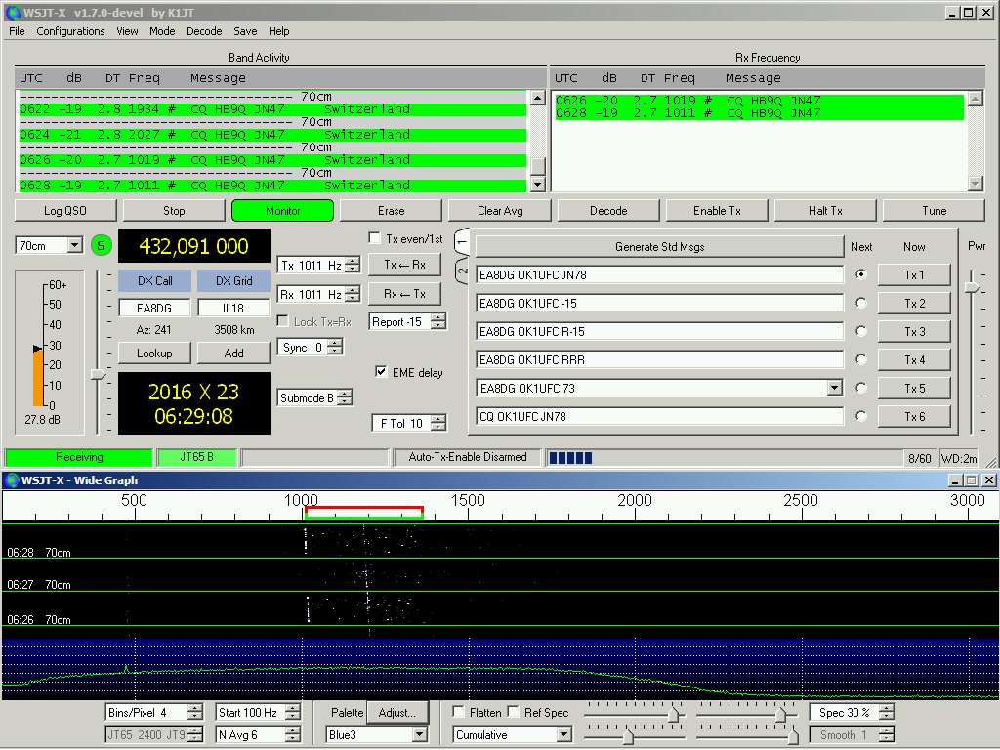Click Enable Tx
This screenshot has height=750, width=1000.
coord(717,210)
